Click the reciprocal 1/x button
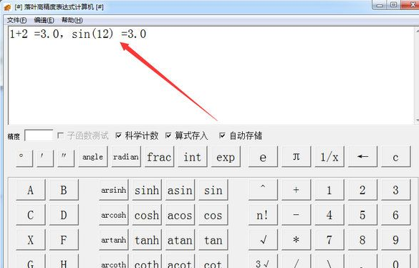 329,157
